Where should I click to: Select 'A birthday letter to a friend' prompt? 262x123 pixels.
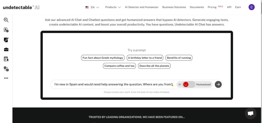[145, 58]
